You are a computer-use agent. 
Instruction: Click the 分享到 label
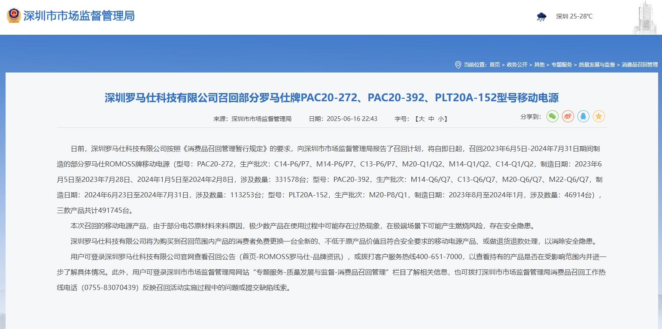click(x=531, y=117)
